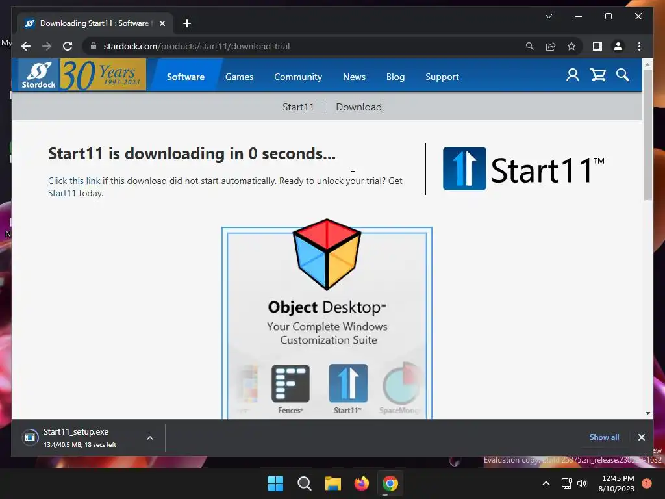Open the tab search chevron
The height and width of the screenshot is (499, 665).
(548, 16)
